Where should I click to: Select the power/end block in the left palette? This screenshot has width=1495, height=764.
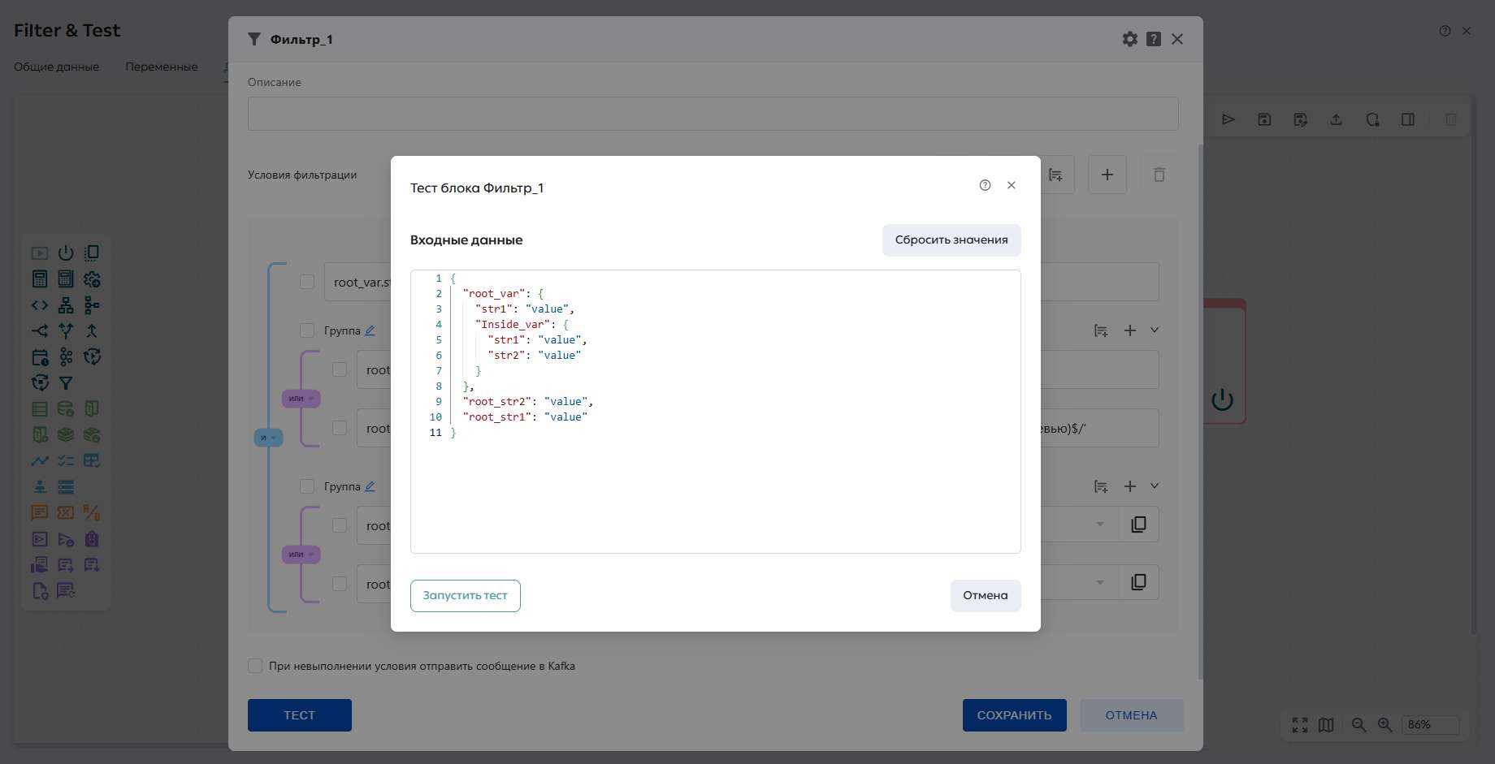point(66,253)
